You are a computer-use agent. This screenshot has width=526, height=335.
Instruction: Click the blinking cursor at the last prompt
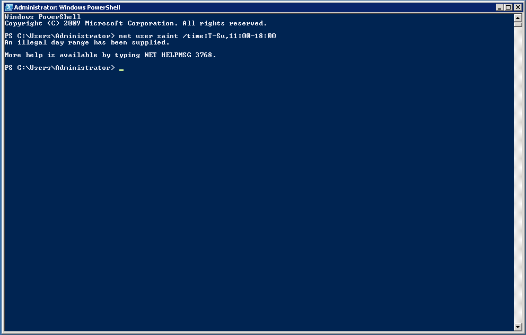121,70
